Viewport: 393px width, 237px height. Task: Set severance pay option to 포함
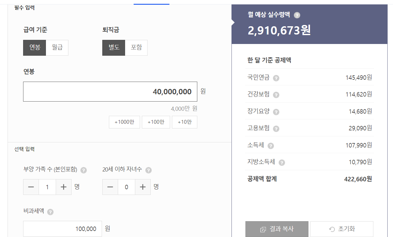136,47
